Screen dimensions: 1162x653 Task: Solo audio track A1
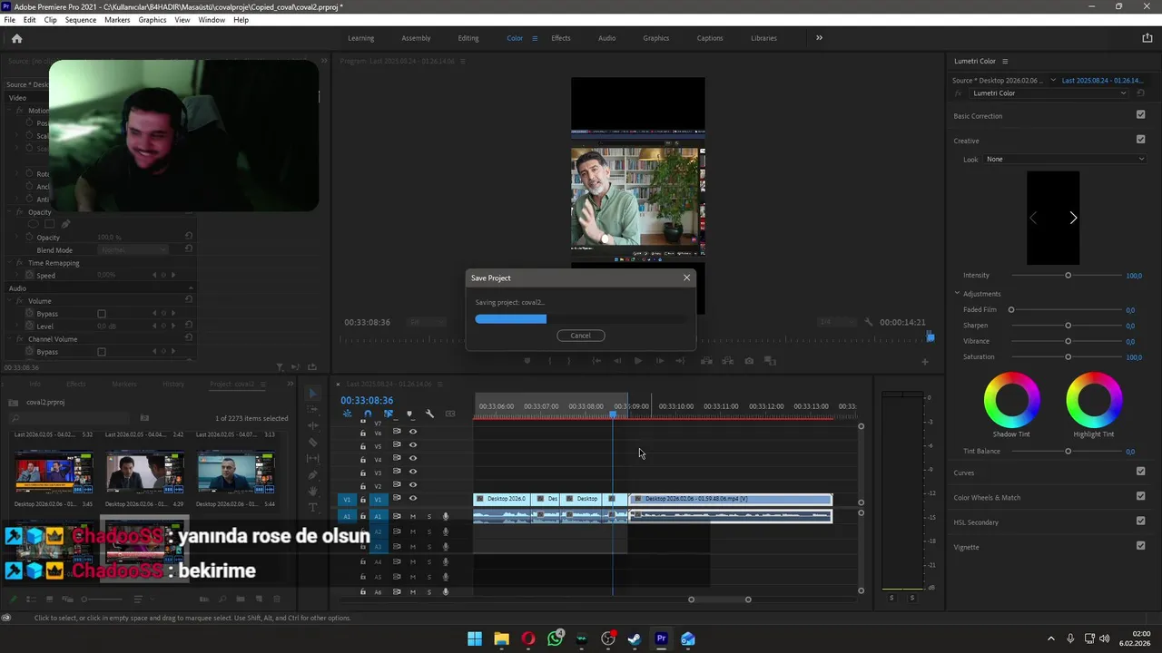click(429, 516)
